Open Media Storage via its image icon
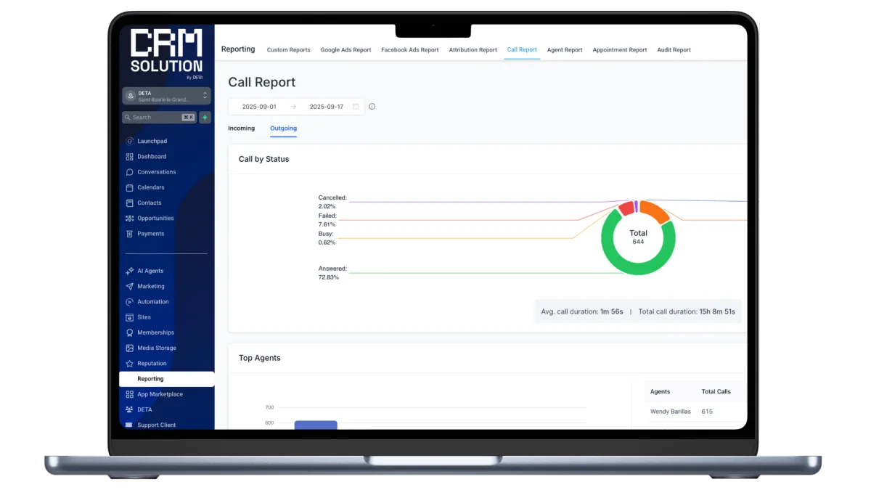This screenshot has height=490, width=871. 129,348
